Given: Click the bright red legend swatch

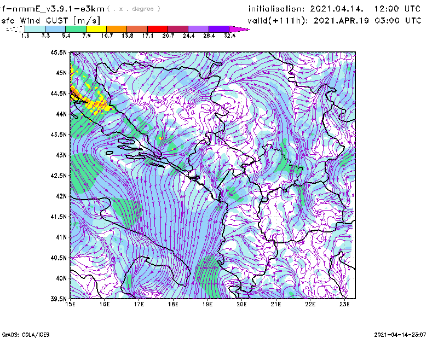Looking at the screenshot, I should [158, 29].
